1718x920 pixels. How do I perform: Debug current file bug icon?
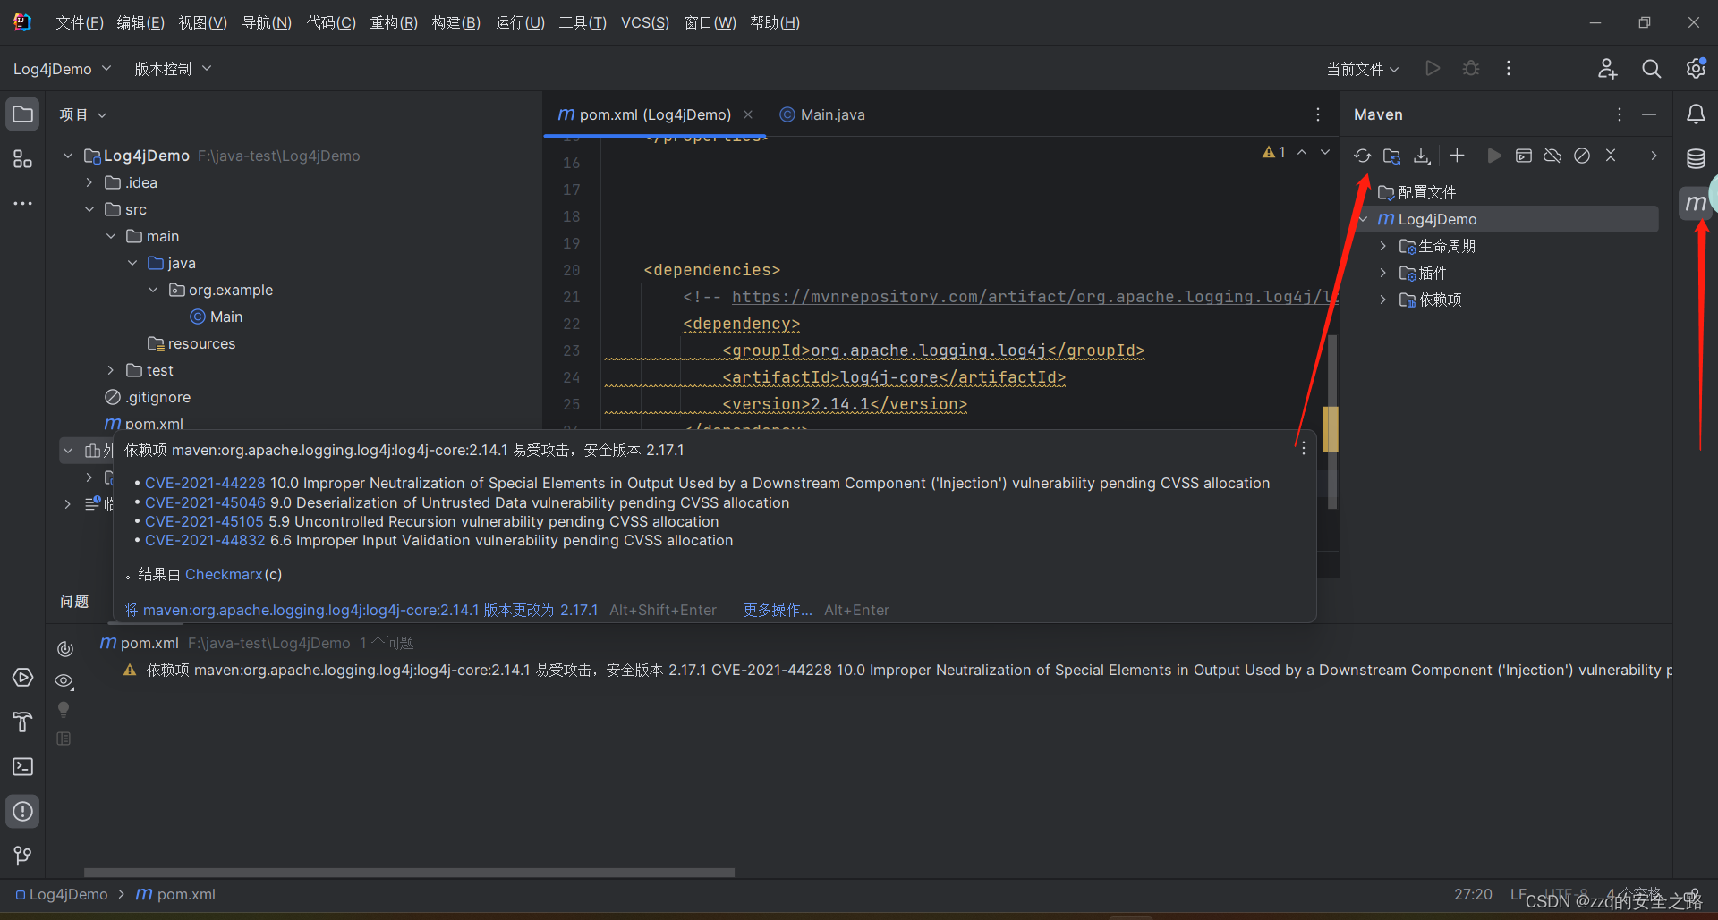pos(1471,69)
